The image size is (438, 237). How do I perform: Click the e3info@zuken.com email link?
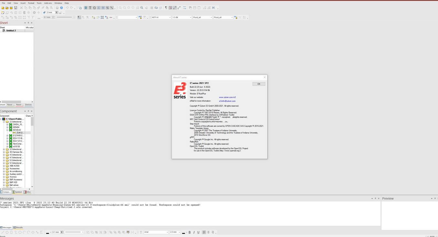227,101
